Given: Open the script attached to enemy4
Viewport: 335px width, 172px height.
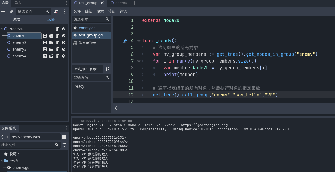Looking at the screenshot, I should click(57, 56).
